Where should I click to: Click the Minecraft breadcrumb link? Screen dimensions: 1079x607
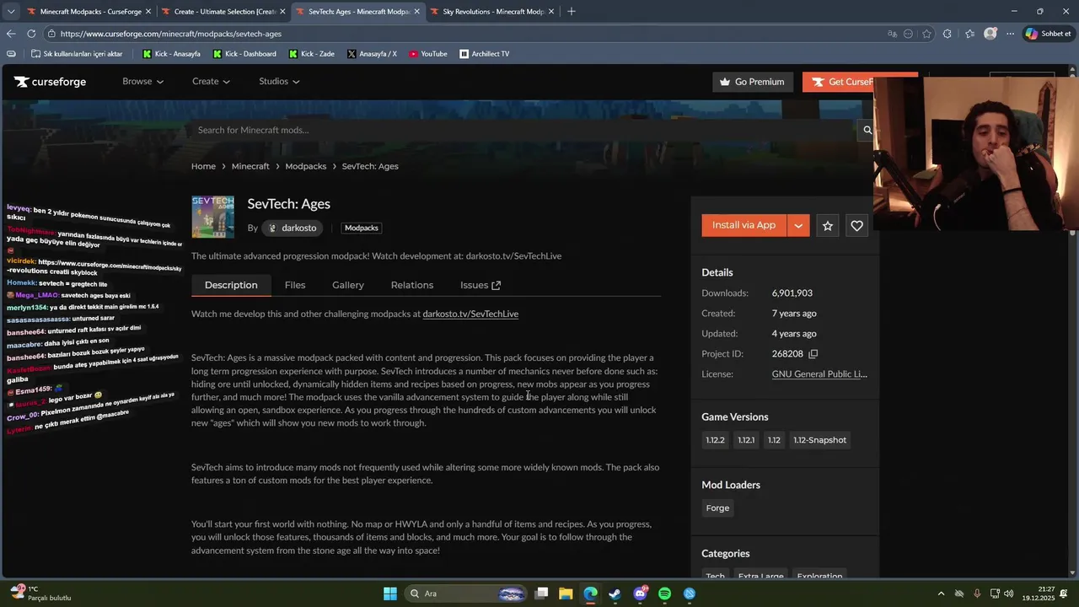tap(250, 166)
